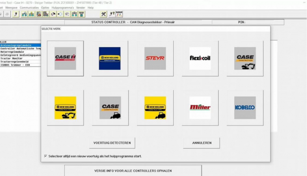Open the Communicaties menu
The width and height of the screenshot is (307, 176).
(29, 8)
